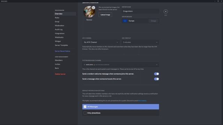Open the AFK Timeout dropdown
Screen dimensions: 223x125
[140, 42]
